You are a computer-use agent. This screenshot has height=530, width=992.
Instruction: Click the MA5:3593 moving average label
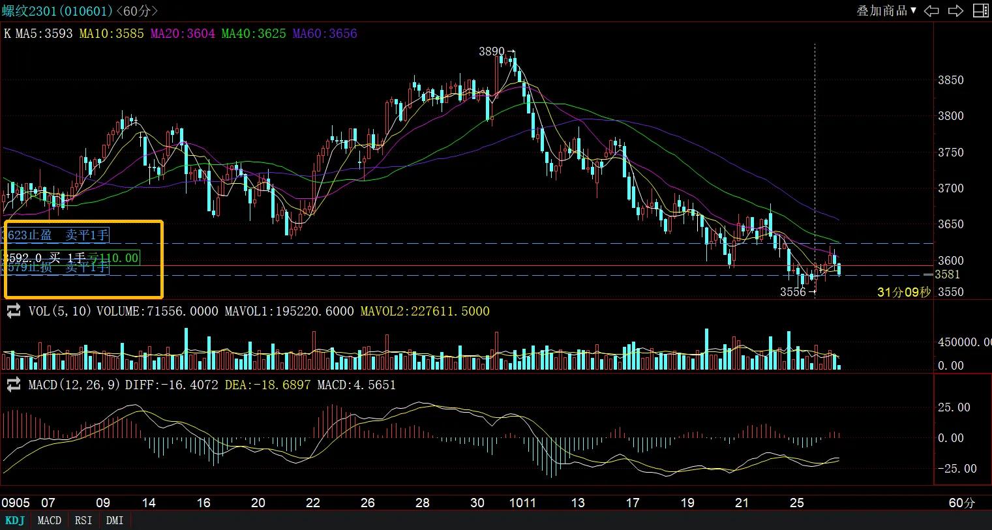[x=44, y=33]
